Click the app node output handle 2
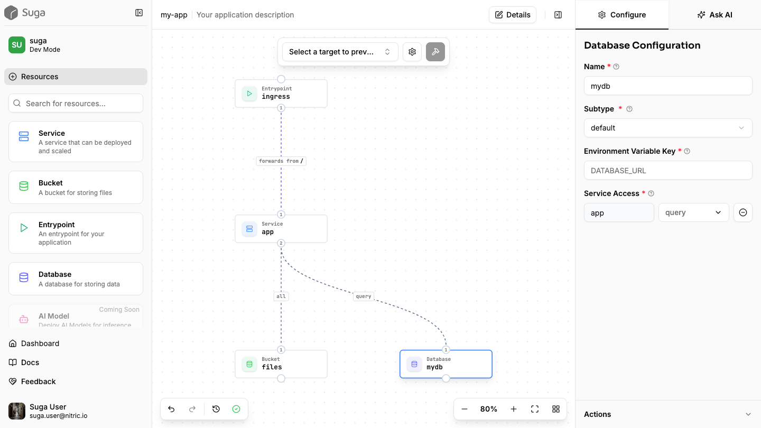 click(281, 243)
